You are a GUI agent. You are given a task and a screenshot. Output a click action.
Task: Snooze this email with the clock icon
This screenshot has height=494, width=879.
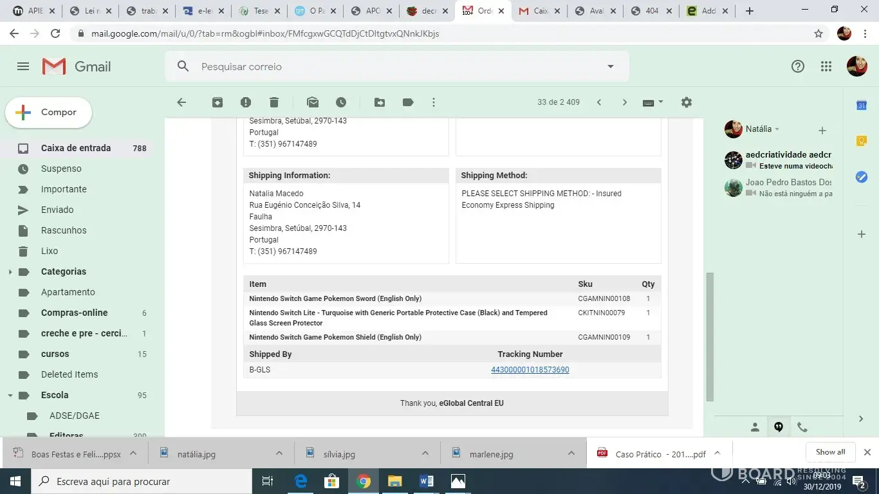tap(341, 102)
